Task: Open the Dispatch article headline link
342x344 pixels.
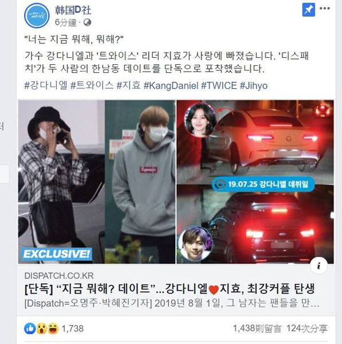Action: [x=170, y=289]
